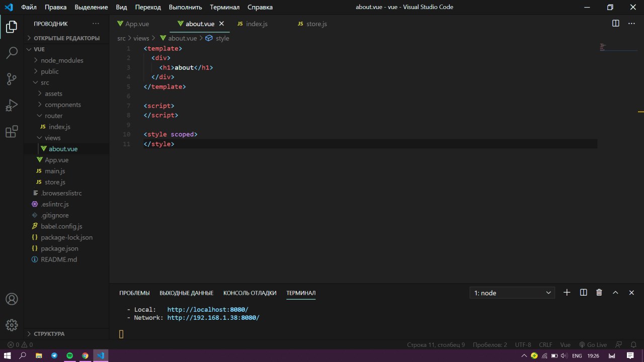The height and width of the screenshot is (362, 644).
Task: Click errors and warnings status indicator
Action: click(x=20, y=345)
